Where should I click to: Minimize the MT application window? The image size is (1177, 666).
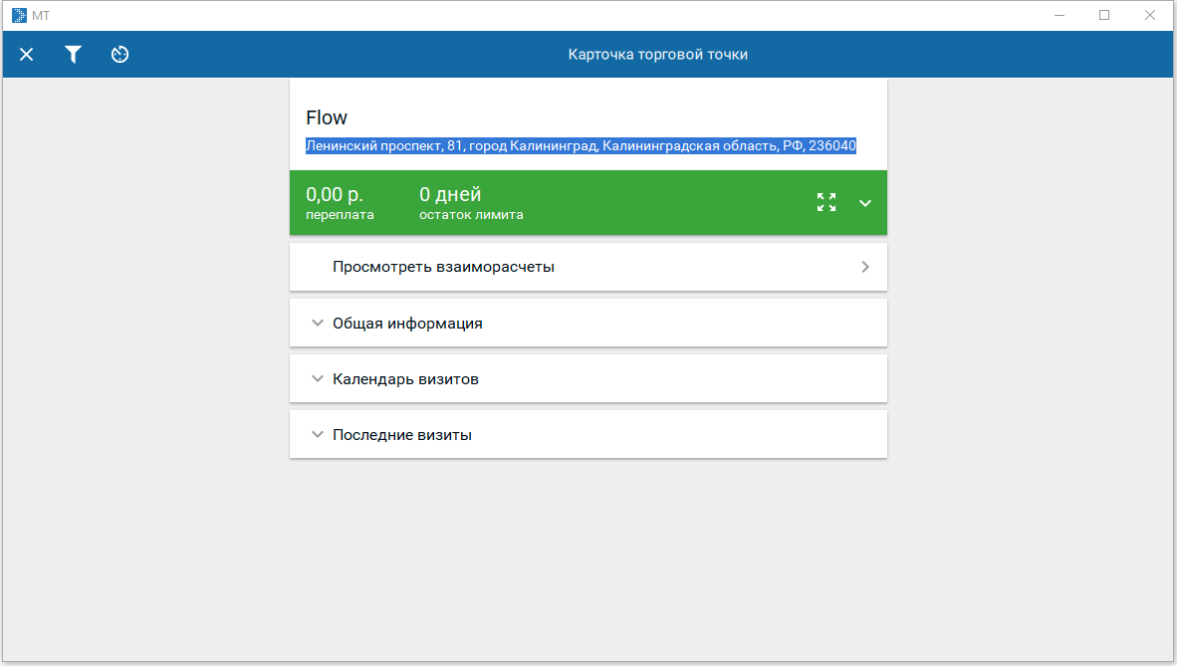click(1059, 15)
